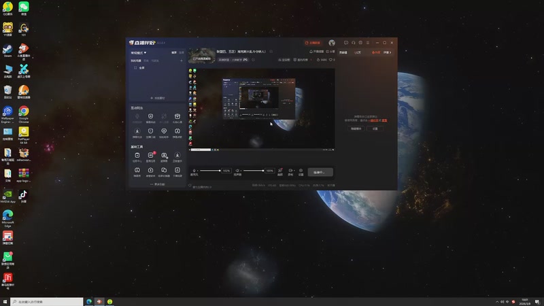
Task: Click the stream category tag under the title
Action: (233, 60)
